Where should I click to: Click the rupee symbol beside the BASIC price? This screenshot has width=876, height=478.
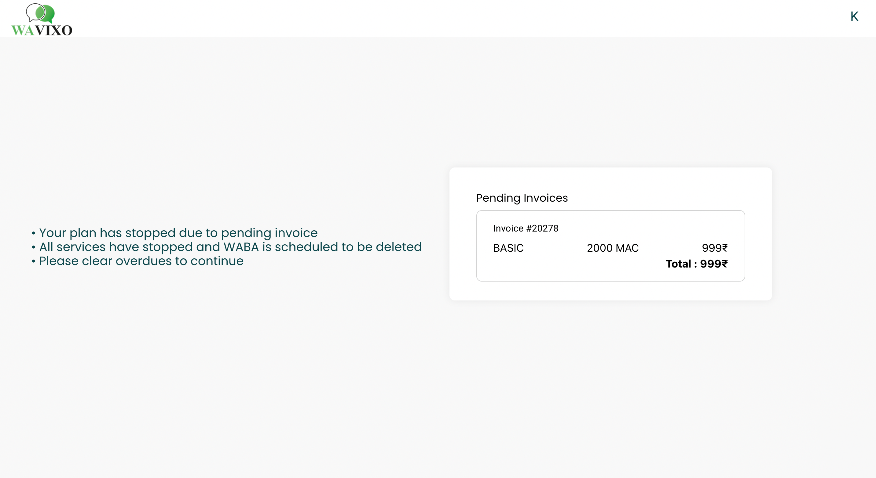725,248
